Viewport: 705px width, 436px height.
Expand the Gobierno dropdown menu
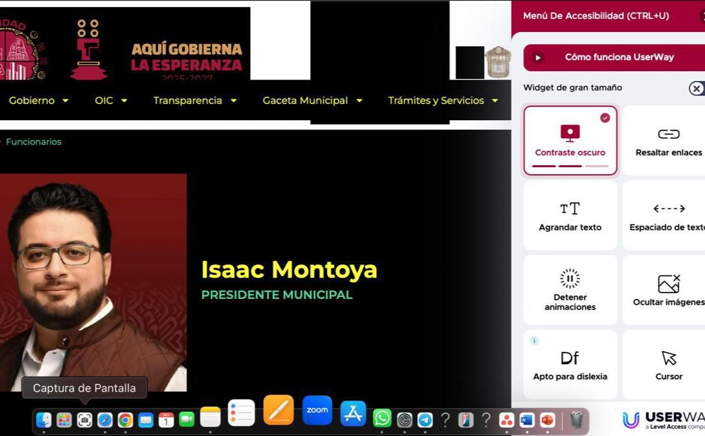coord(38,101)
